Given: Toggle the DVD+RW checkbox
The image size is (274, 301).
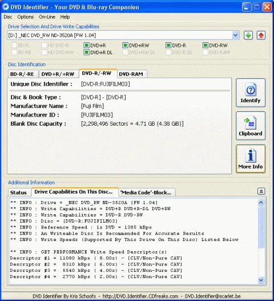Looking at the screenshot, I should (125, 45).
